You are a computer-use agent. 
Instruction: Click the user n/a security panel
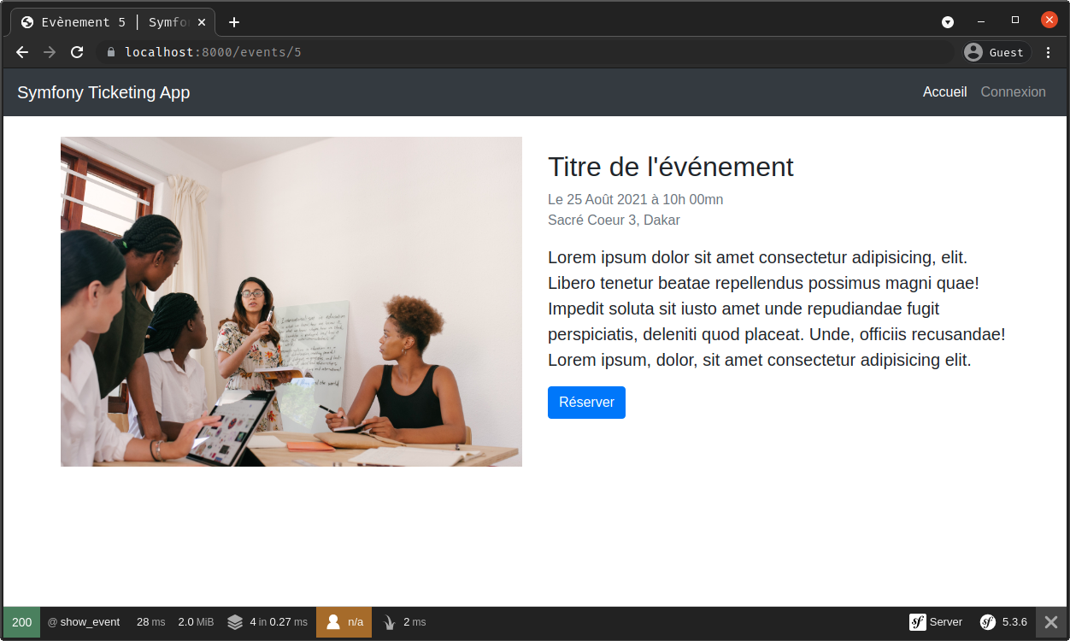(x=345, y=622)
